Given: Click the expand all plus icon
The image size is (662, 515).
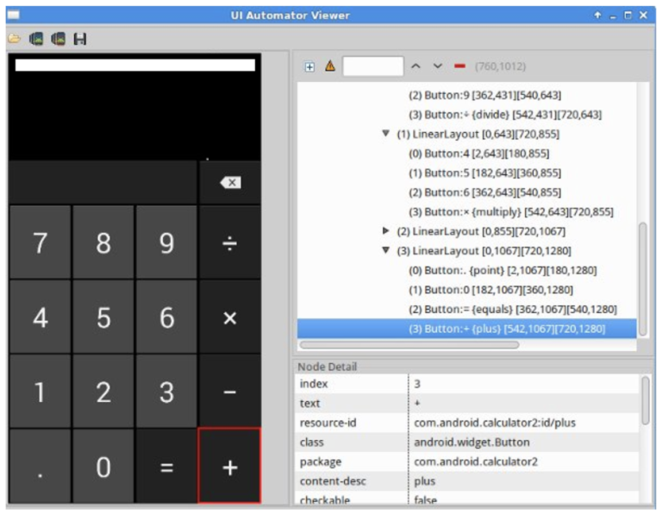Looking at the screenshot, I should coord(309,66).
